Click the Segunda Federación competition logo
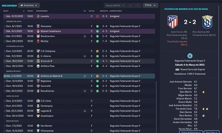Viewport: 222px width, 133px height. [190, 56]
